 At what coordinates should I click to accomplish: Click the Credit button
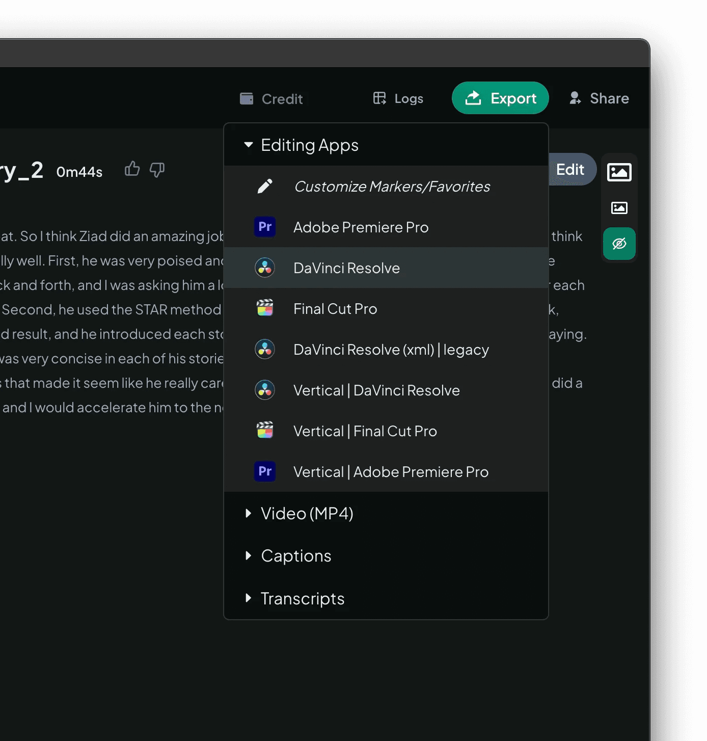271,99
